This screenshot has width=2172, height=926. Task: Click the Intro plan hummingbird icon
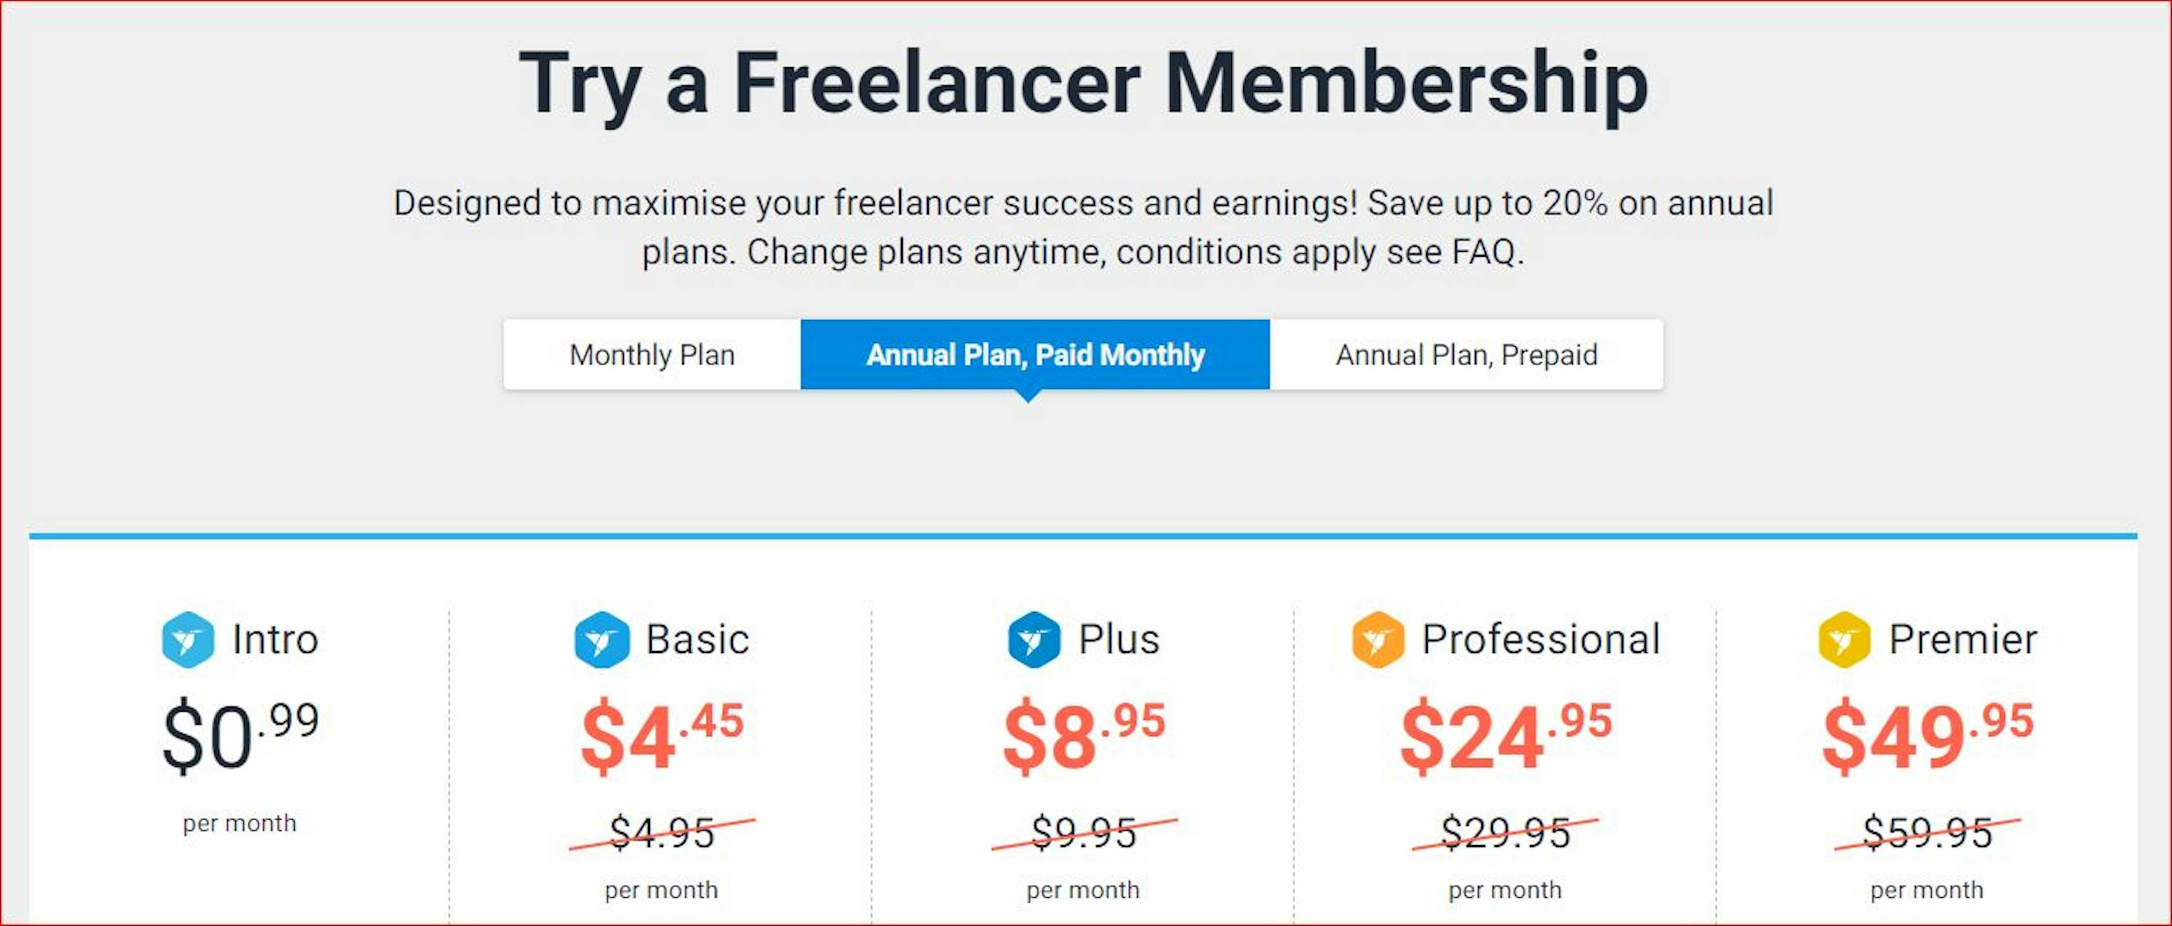click(x=187, y=639)
